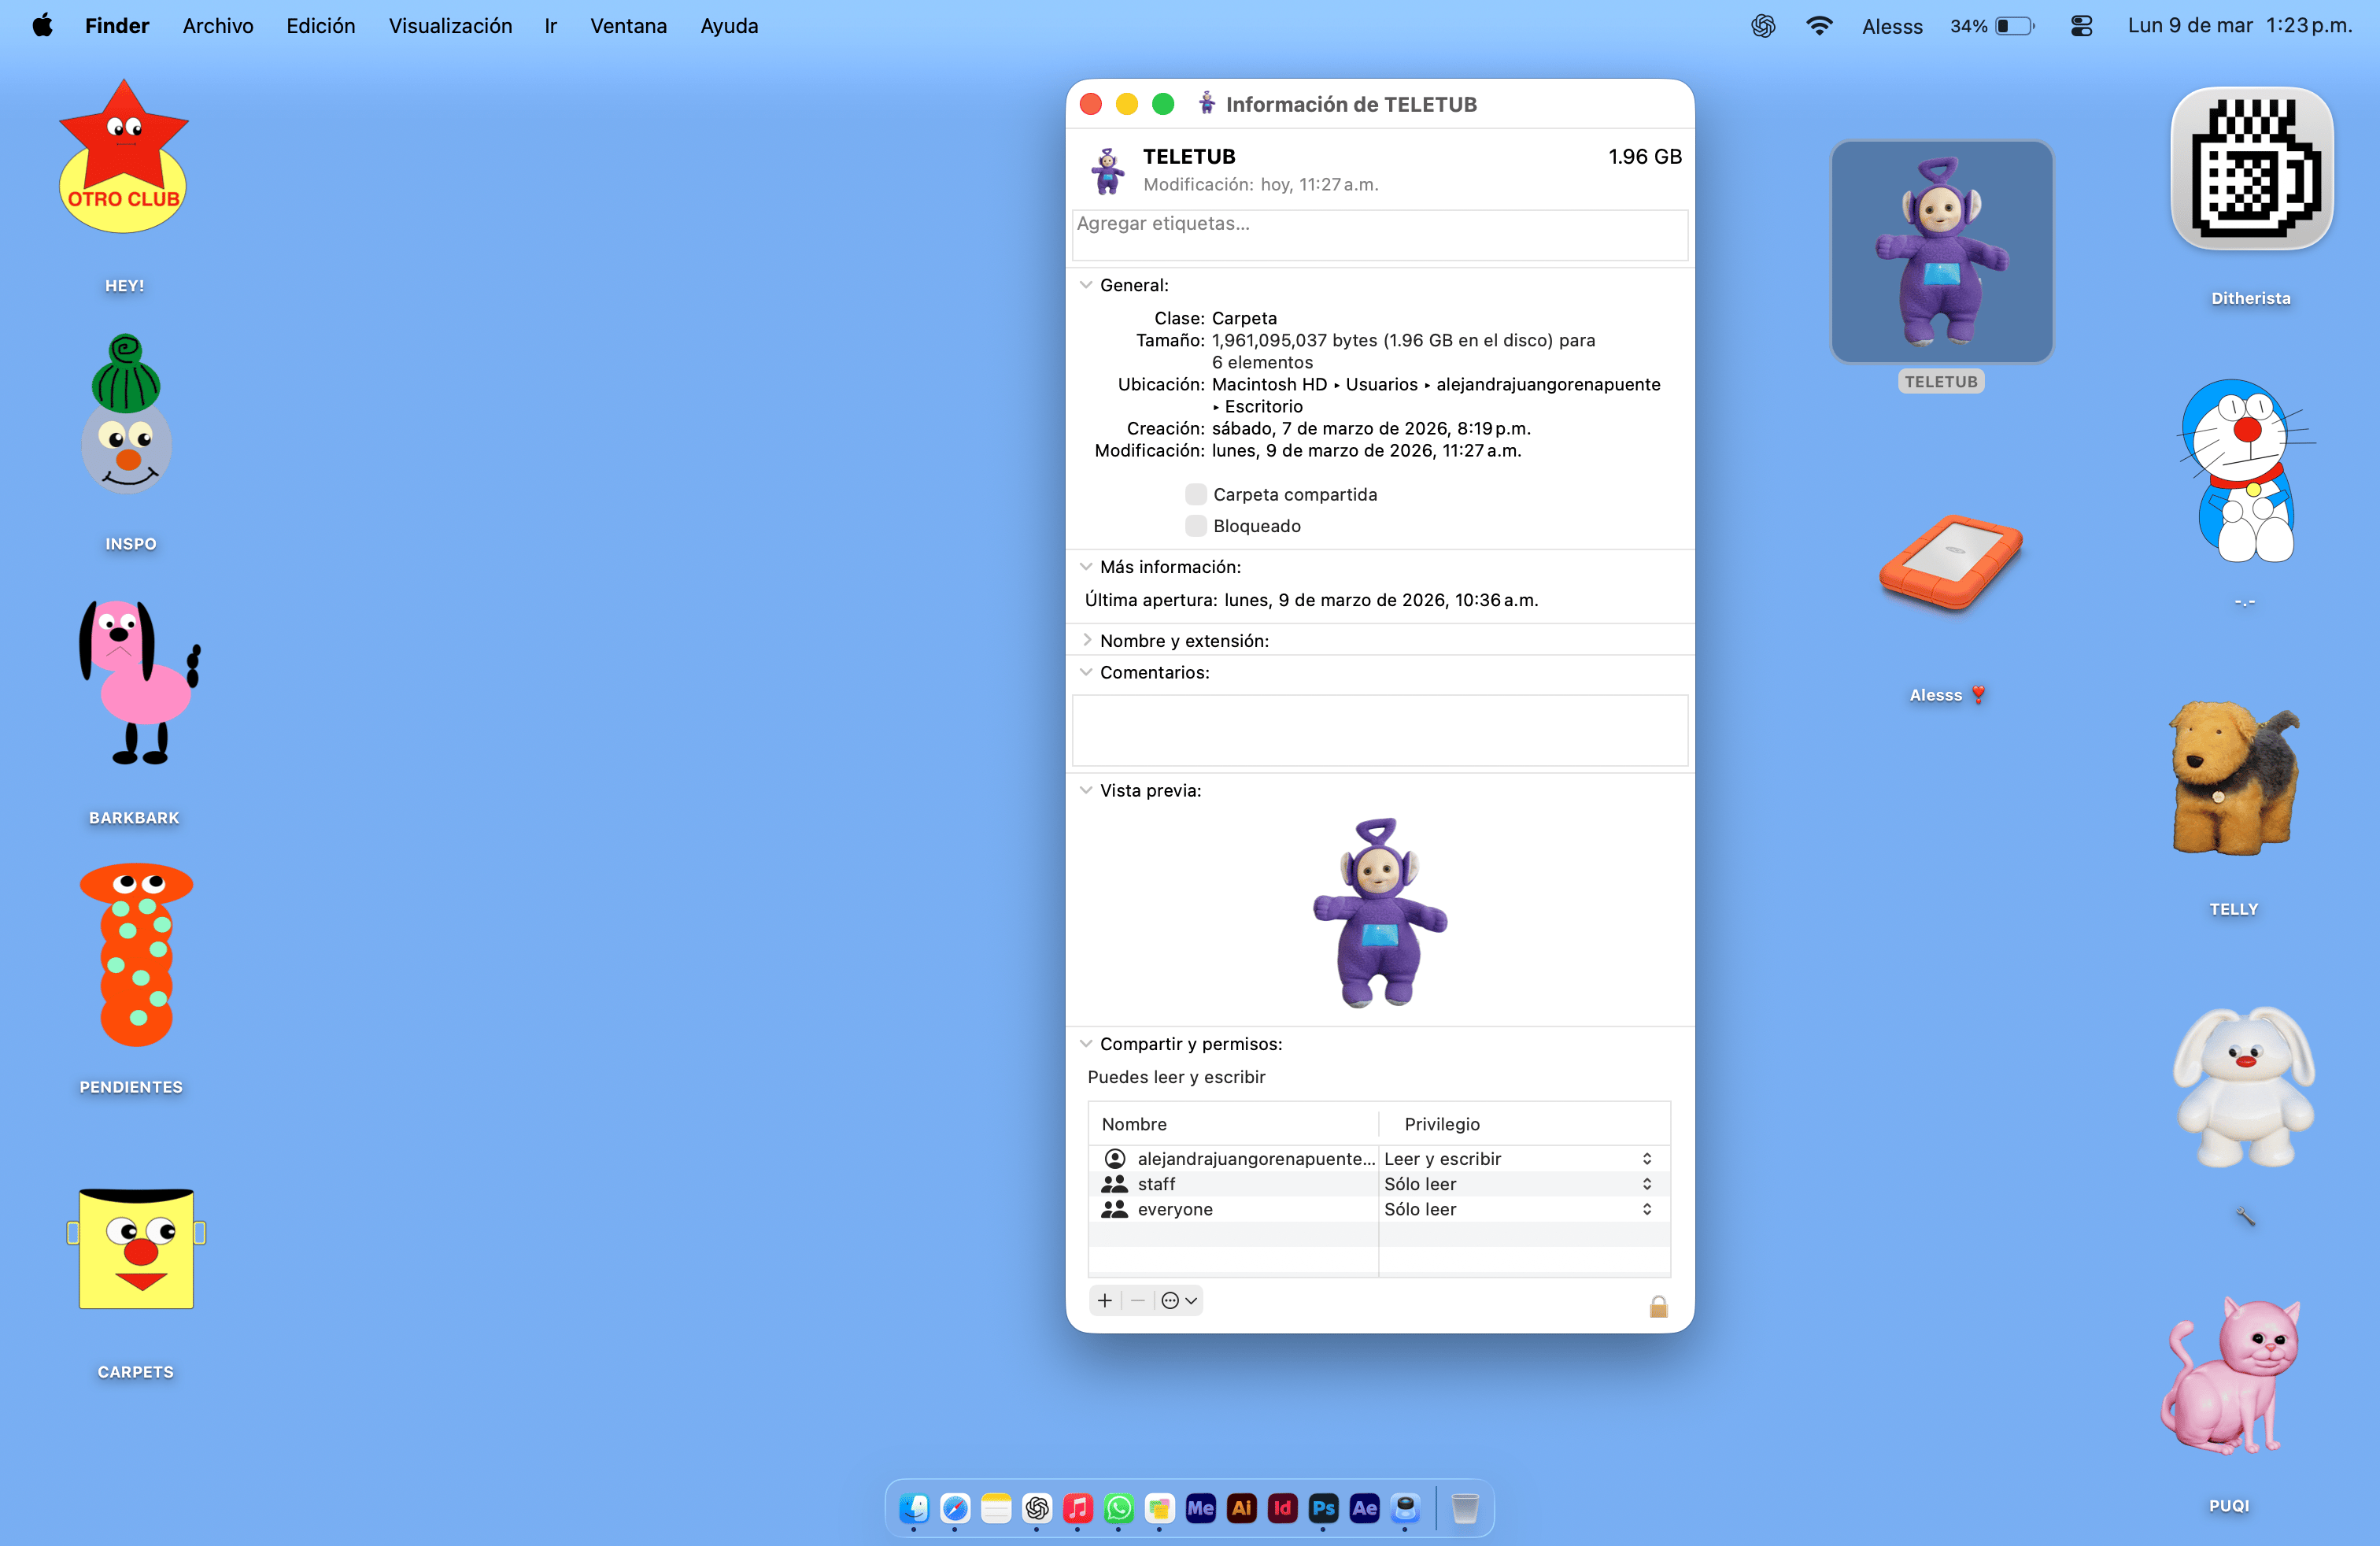The image size is (2380, 1546).
Task: Open the Edición menu
Action: 320,26
